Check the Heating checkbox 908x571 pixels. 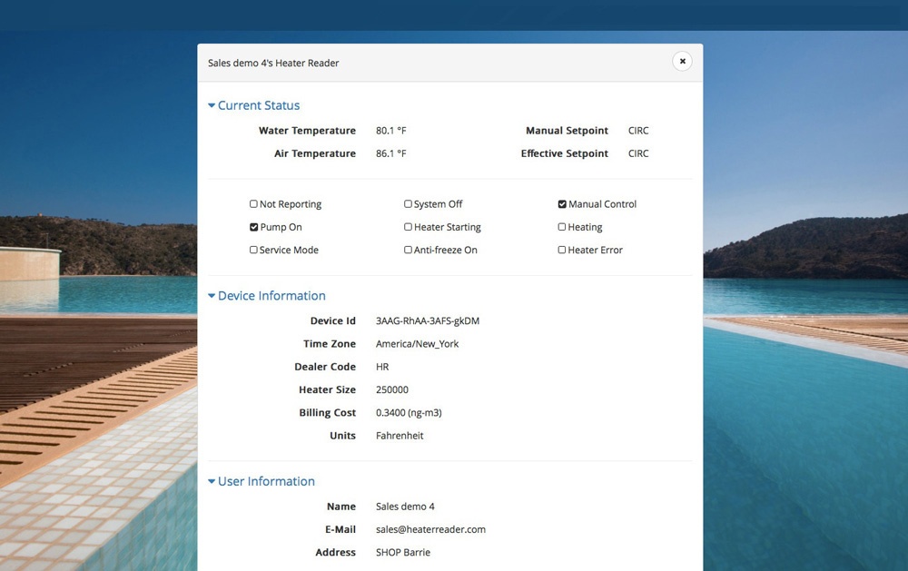(562, 227)
